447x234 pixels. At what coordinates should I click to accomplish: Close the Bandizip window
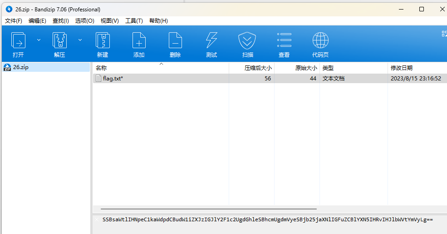(x=442, y=9)
